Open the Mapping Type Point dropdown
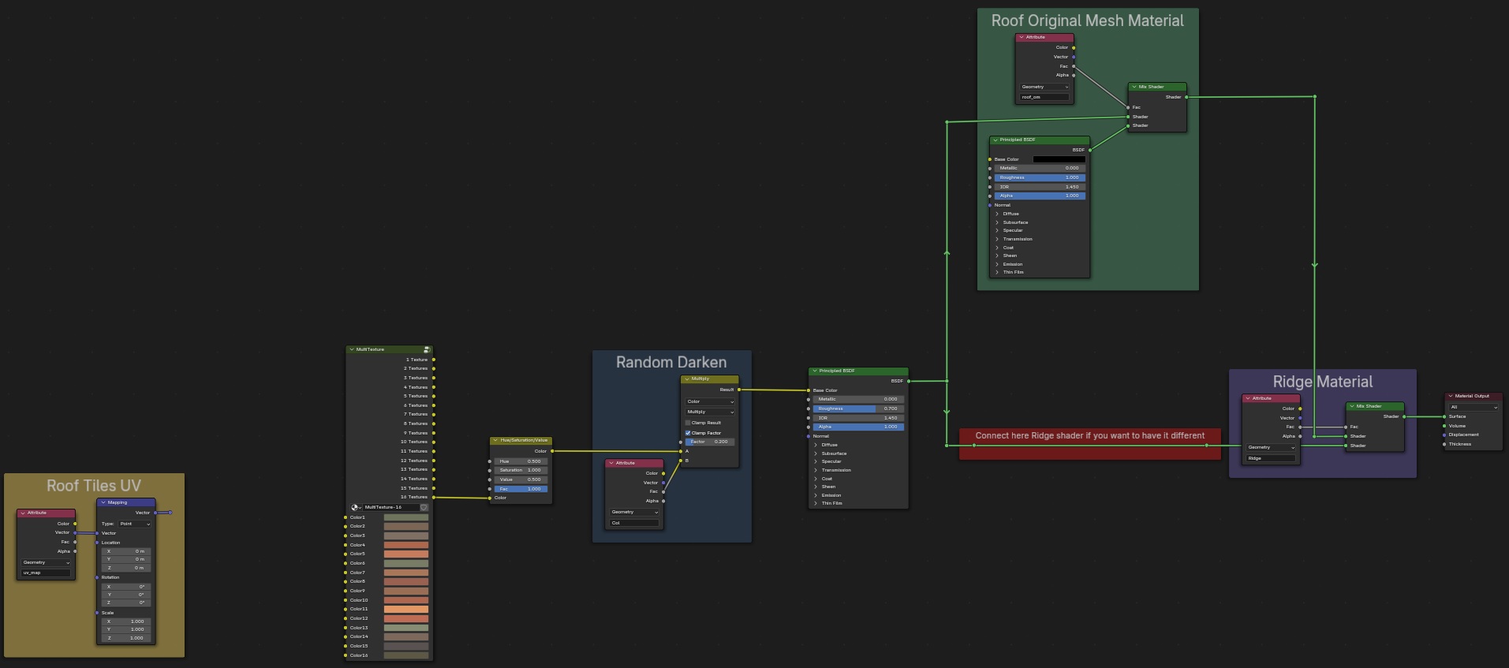 tap(135, 524)
